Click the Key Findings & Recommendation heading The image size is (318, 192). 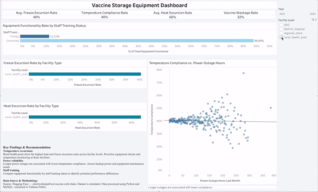coord(27,147)
